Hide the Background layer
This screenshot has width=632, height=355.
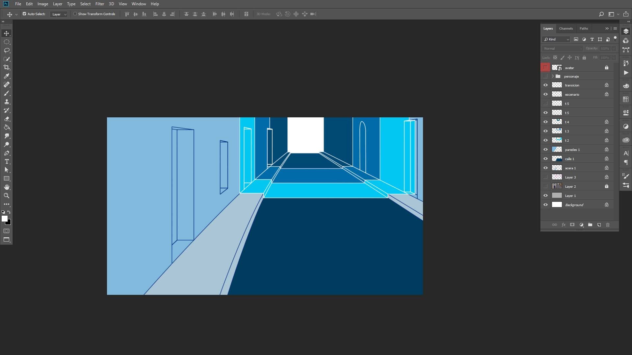(545, 205)
